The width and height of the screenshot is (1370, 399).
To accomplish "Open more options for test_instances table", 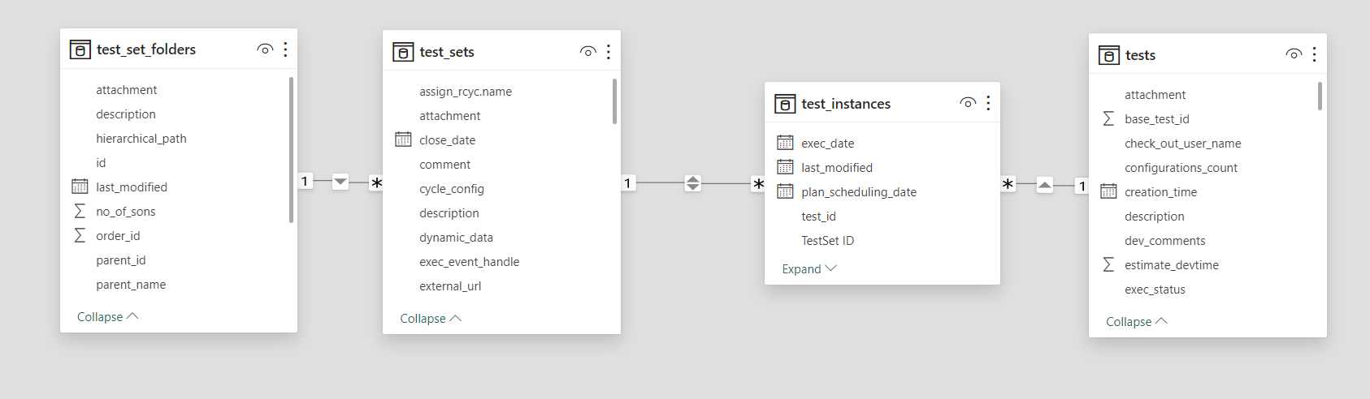I will coord(988,103).
